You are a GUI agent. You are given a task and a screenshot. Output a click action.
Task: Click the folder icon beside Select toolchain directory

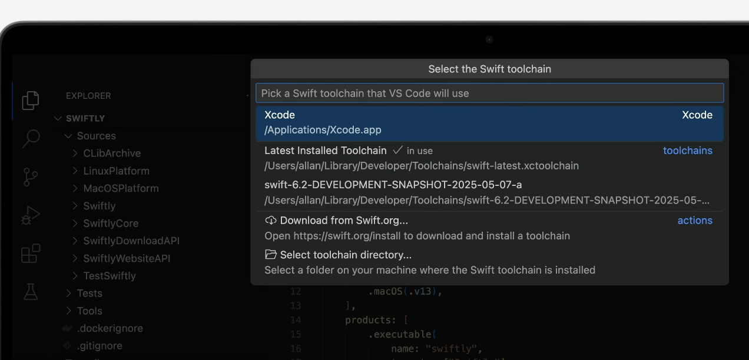[x=271, y=255]
